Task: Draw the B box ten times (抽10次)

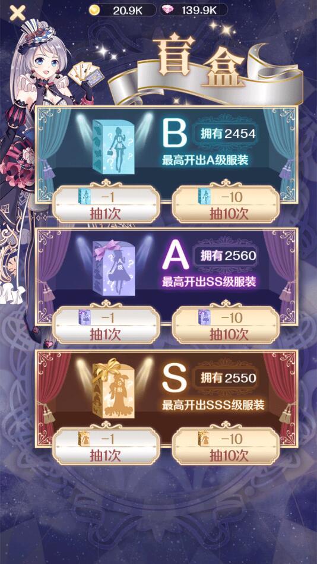Action: (x=226, y=204)
